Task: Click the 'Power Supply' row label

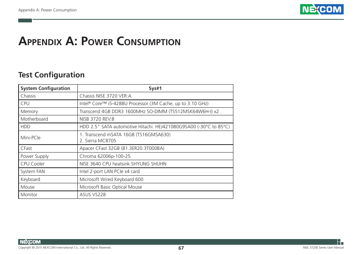Action: 35,156
